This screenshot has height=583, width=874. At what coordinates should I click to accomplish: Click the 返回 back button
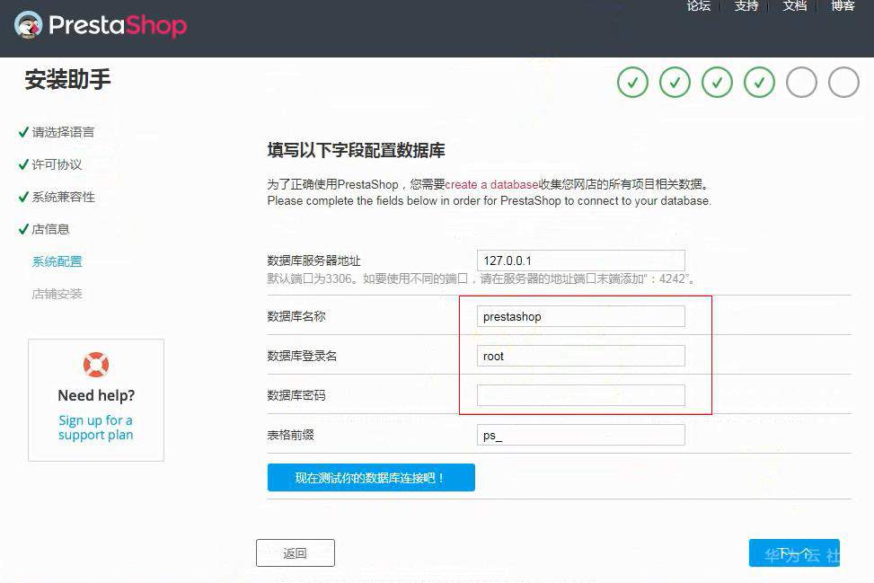(296, 552)
